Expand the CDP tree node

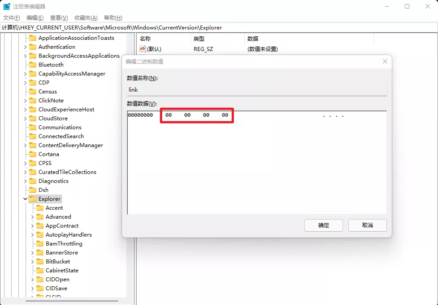[x=26, y=82]
